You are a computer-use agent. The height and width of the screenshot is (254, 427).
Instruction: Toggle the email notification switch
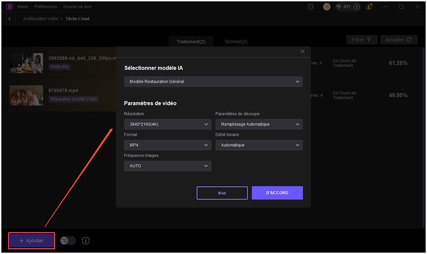coord(68,241)
